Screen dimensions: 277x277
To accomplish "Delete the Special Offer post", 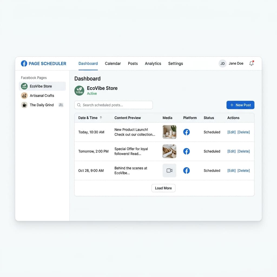I will coord(244,151).
